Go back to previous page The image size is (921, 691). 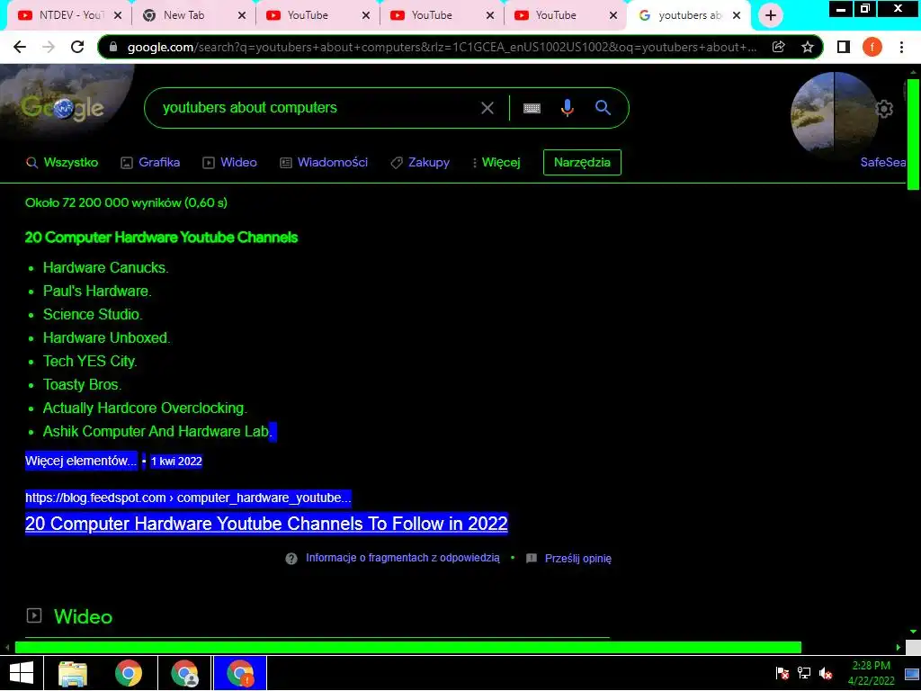click(x=20, y=47)
